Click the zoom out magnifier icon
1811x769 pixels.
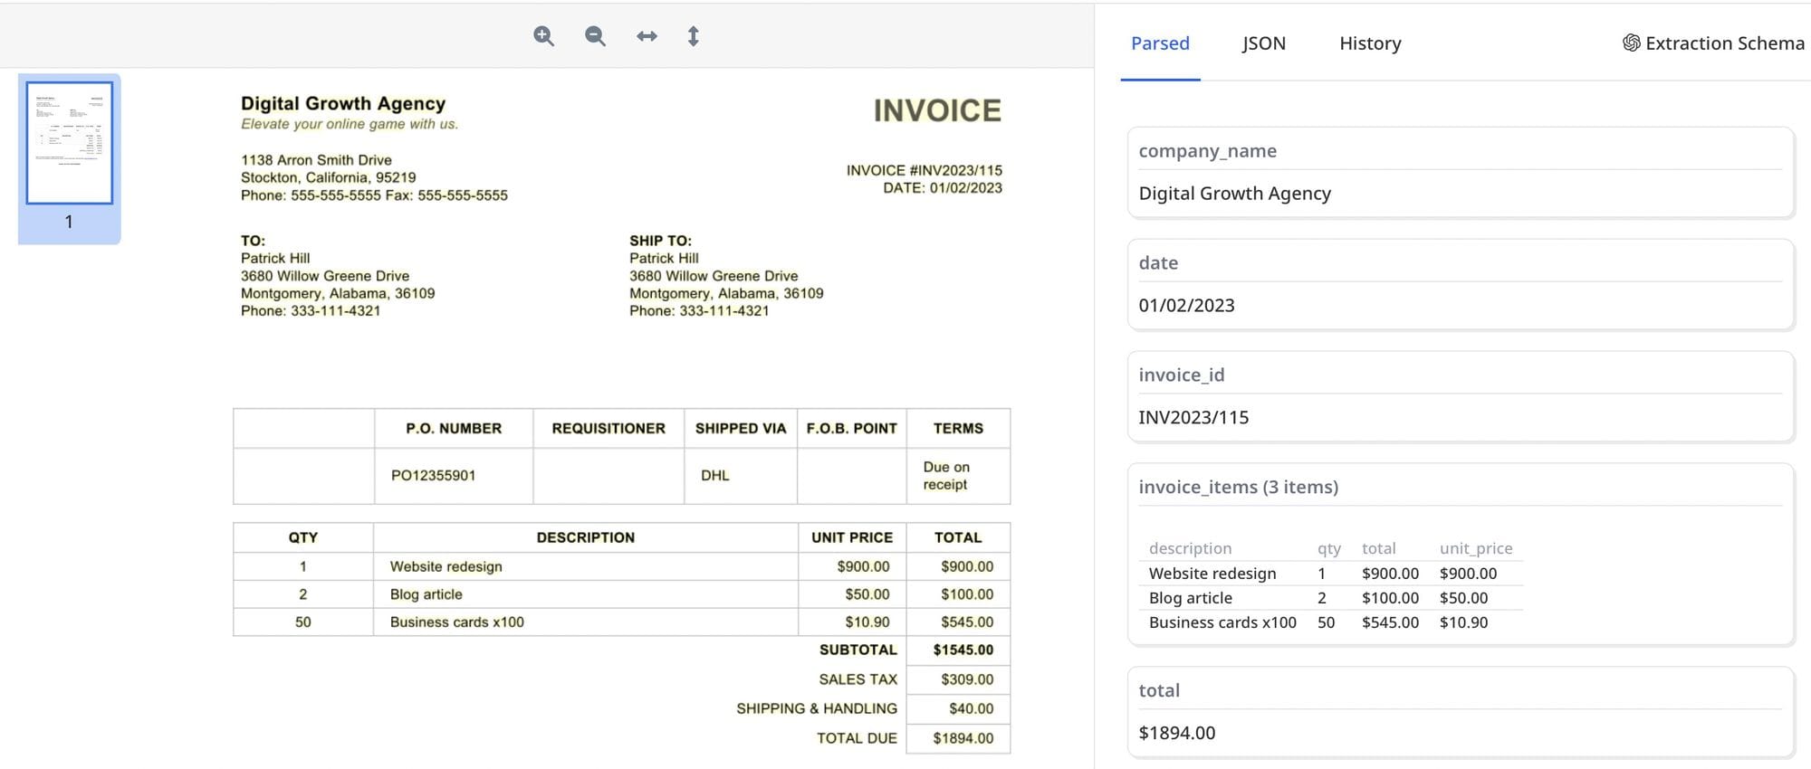(x=595, y=36)
